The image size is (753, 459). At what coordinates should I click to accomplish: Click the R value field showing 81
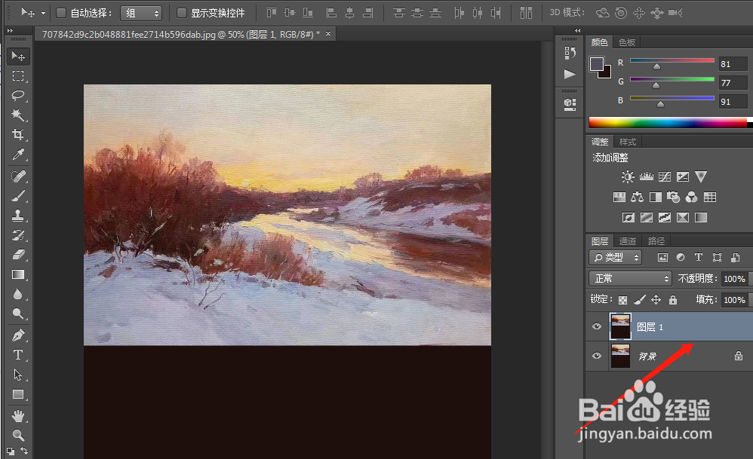[733, 64]
